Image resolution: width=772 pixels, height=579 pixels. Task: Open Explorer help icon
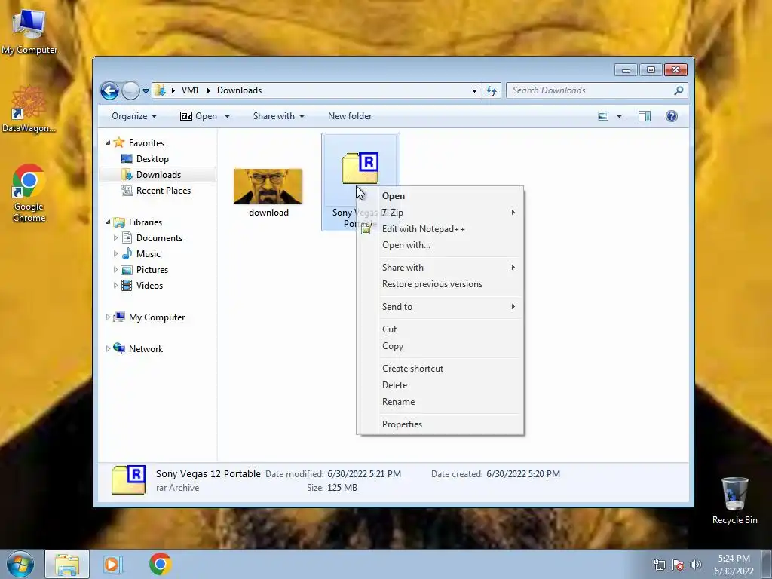pyautogui.click(x=672, y=116)
